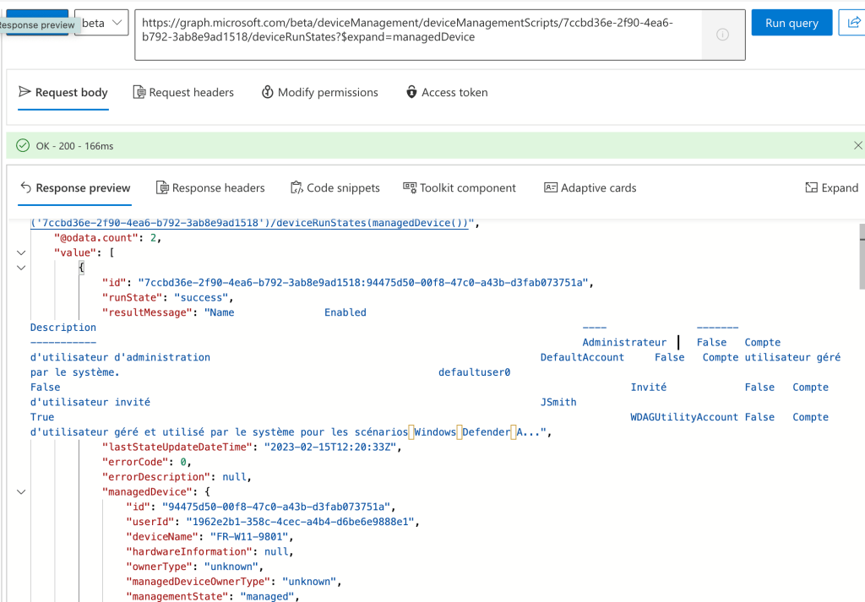Switch to the Response headers tab
This screenshot has height=602, width=865.
click(210, 188)
